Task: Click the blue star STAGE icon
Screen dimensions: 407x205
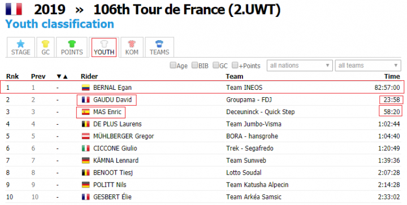Action: (20, 43)
